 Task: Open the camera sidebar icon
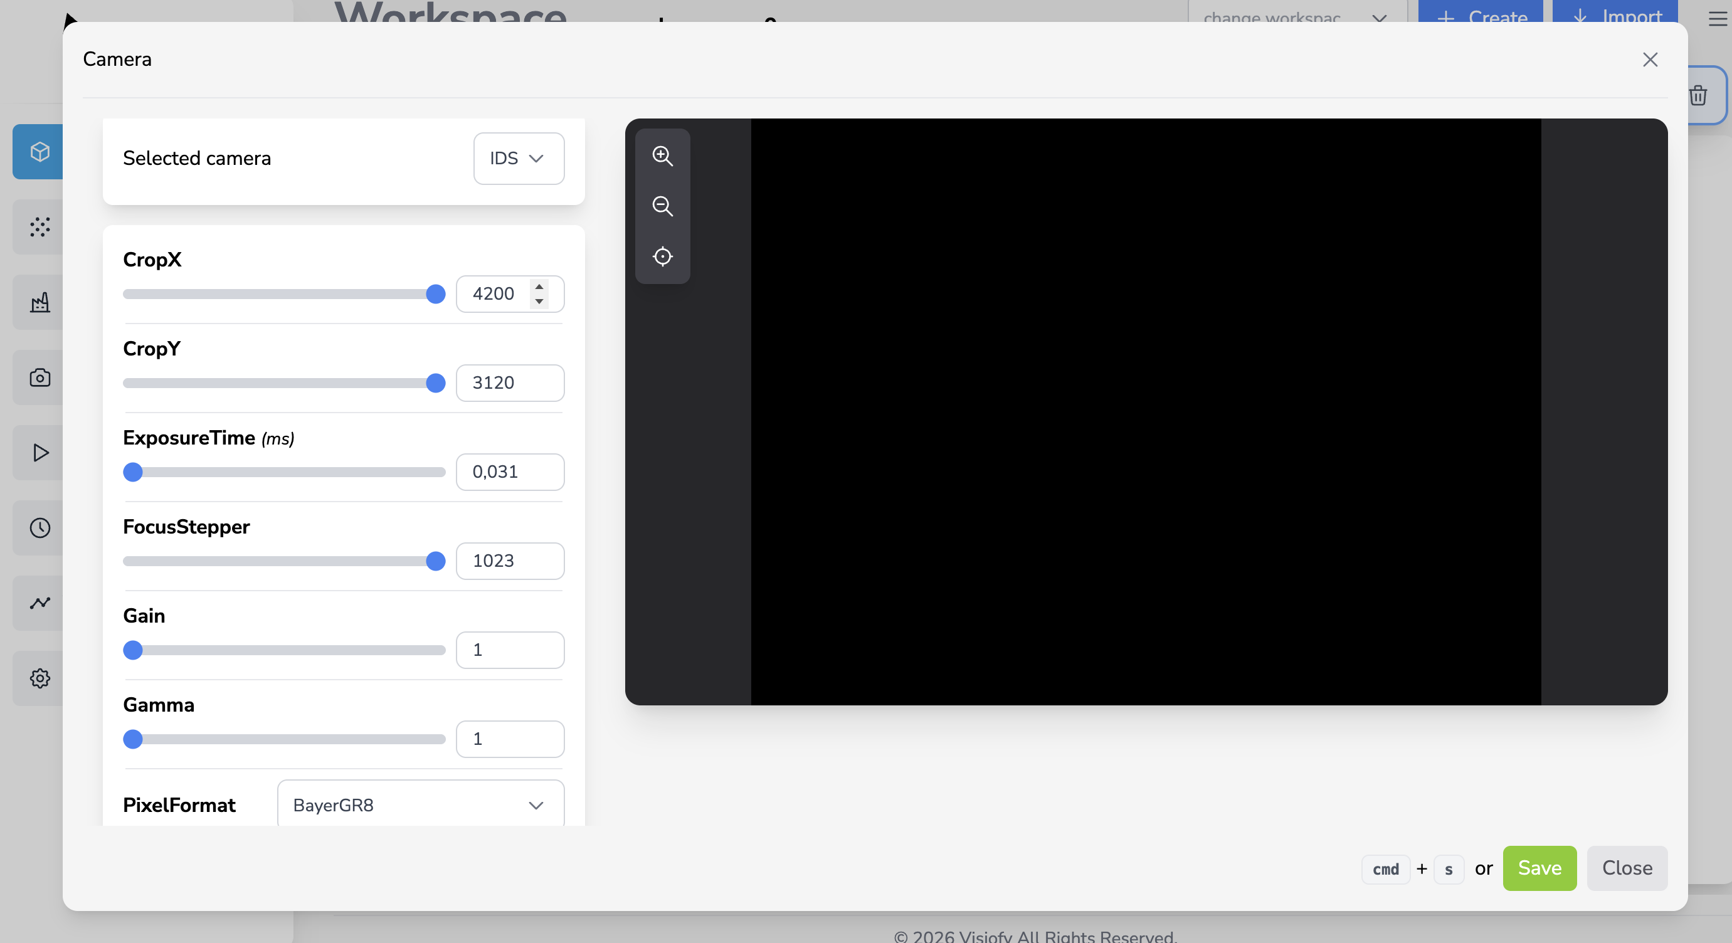pyautogui.click(x=39, y=377)
